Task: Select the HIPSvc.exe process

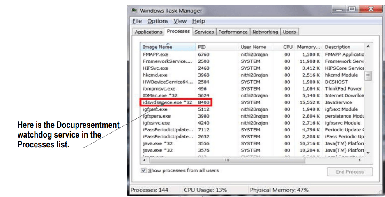Action: click(x=252, y=68)
